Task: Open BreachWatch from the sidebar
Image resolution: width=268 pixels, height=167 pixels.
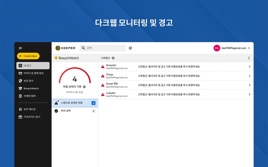Action: pyautogui.click(x=33, y=89)
